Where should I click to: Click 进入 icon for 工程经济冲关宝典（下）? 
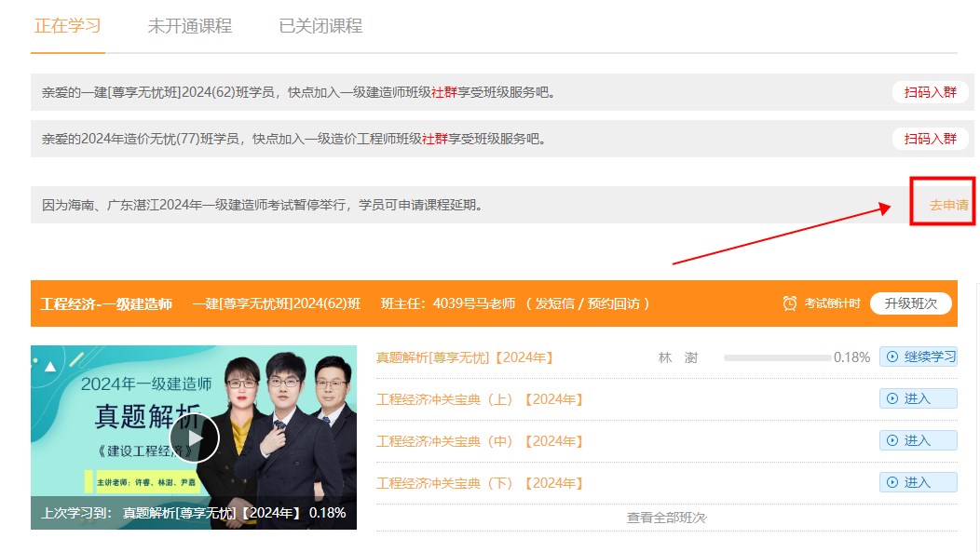(x=892, y=482)
